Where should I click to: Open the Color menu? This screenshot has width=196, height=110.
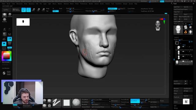13,4
